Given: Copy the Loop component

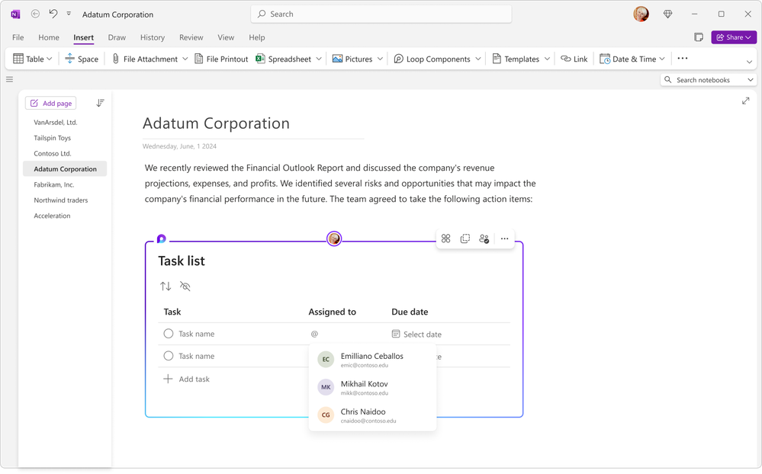Looking at the screenshot, I should [x=465, y=239].
